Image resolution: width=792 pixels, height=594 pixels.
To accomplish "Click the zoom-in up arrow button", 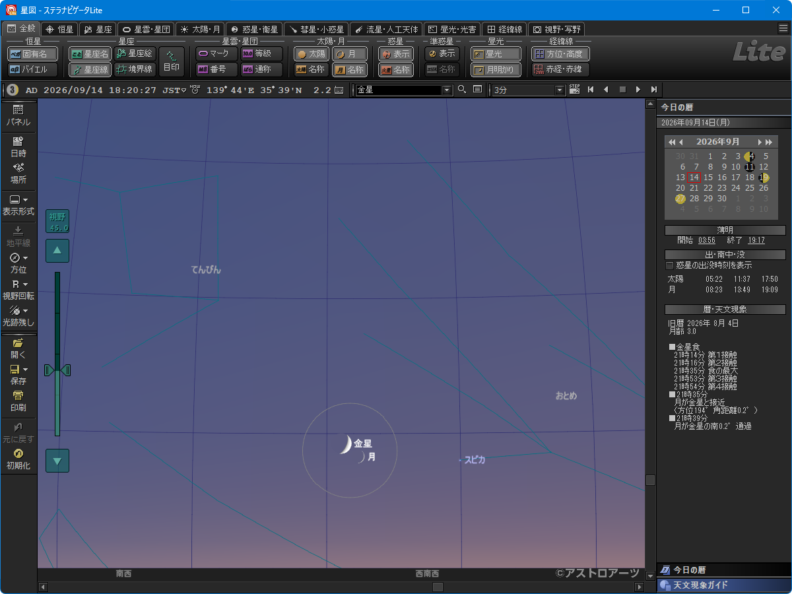I will tap(57, 251).
